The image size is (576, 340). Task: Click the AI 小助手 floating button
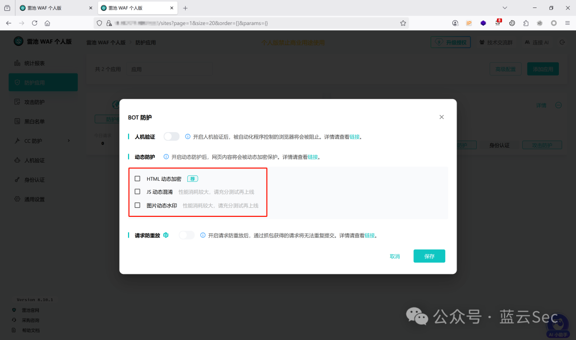point(558,325)
